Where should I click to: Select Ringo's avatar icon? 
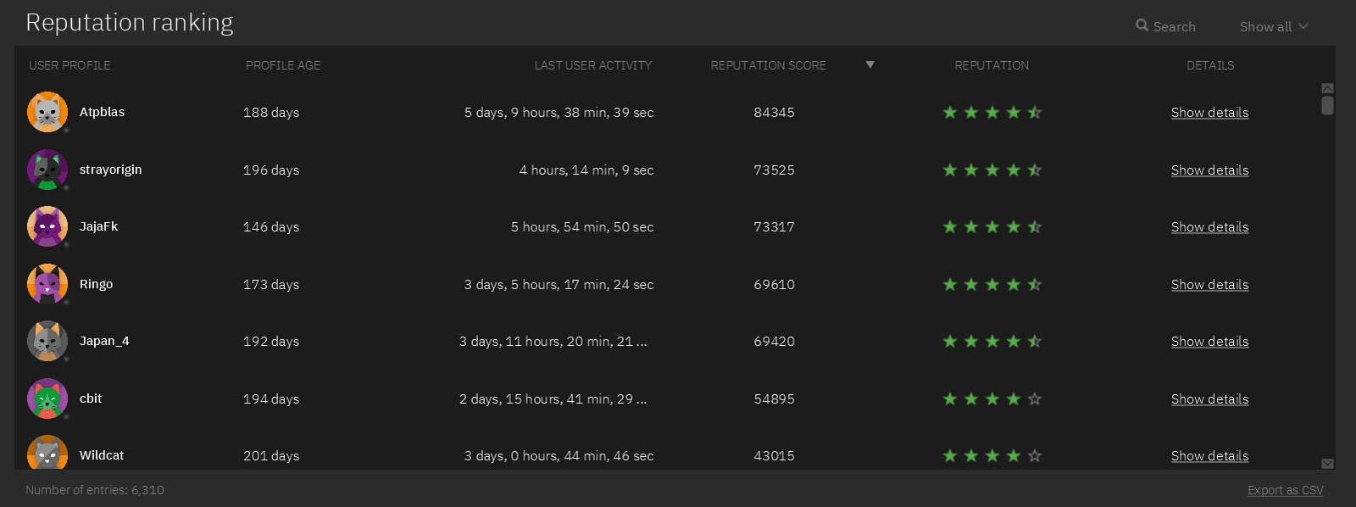pos(47,284)
